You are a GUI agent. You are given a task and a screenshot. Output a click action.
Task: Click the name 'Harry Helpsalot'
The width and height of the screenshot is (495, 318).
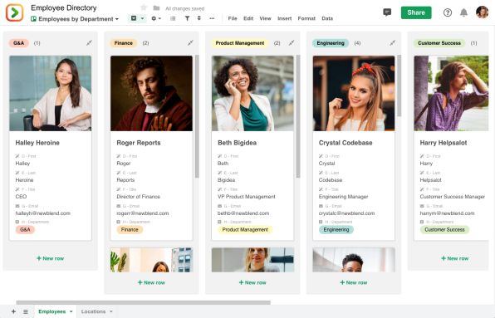444,143
